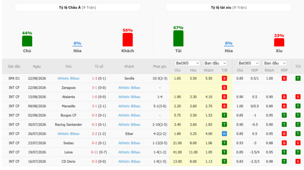Screen dimensions: 304x170
Task: Open Athletic Bilbao link in Leioa row
Action: (129, 152)
